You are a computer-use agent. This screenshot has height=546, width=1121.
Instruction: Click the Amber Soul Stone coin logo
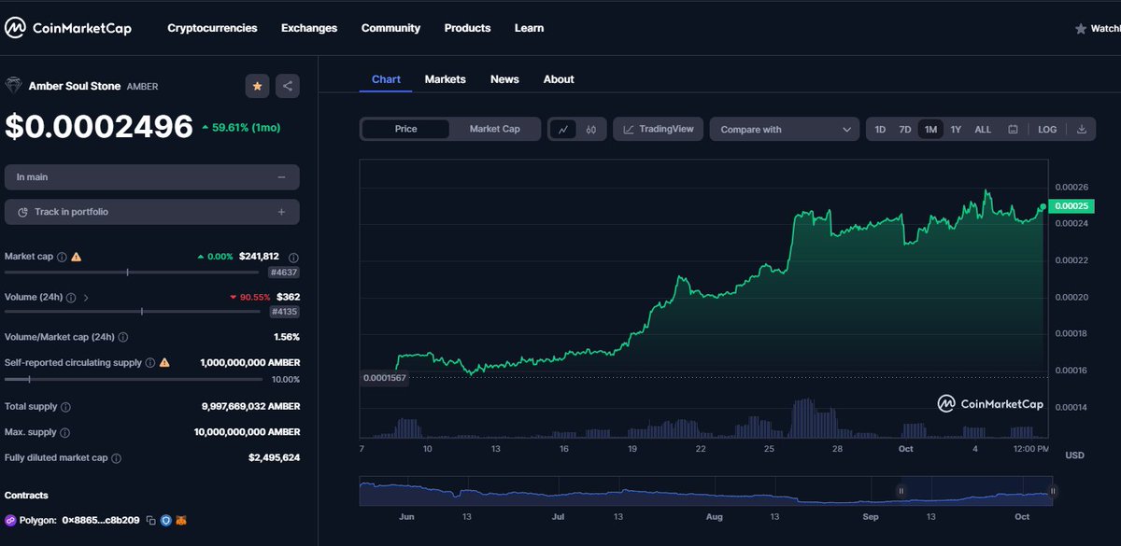[x=14, y=86]
